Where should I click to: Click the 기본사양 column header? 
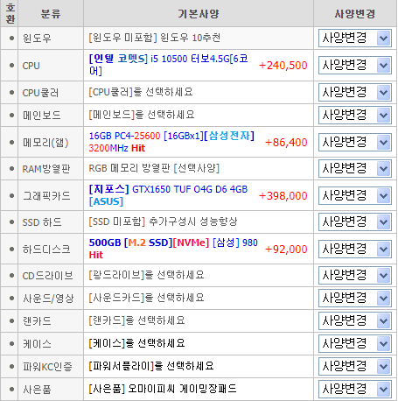[x=199, y=14]
